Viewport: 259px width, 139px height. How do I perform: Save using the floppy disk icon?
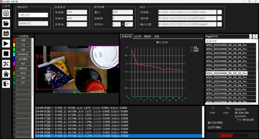6,33
